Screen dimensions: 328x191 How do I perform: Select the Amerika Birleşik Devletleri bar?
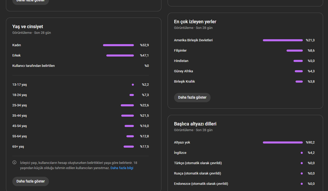(283, 40)
